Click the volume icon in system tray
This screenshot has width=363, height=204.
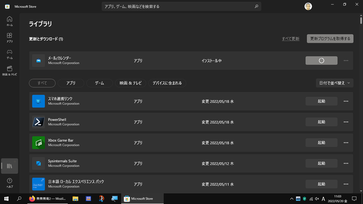click(317, 199)
